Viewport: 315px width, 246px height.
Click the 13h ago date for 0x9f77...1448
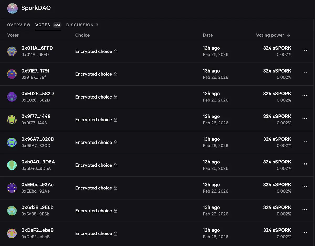pyautogui.click(x=211, y=116)
